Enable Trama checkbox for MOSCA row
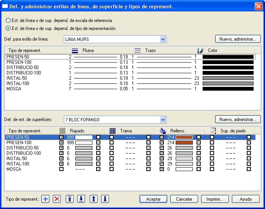The image size is (265, 209). [111, 169]
